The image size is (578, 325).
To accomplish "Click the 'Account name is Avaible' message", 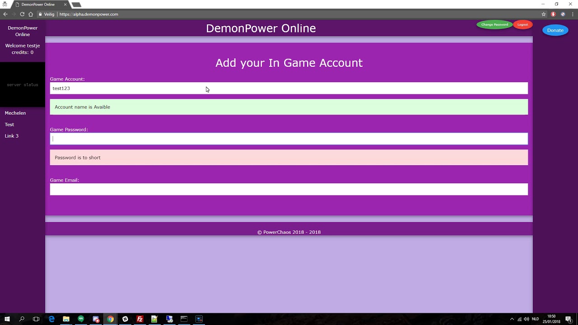I will click(x=289, y=107).
